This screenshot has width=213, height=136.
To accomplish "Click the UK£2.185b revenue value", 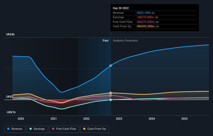I will 143,13.
